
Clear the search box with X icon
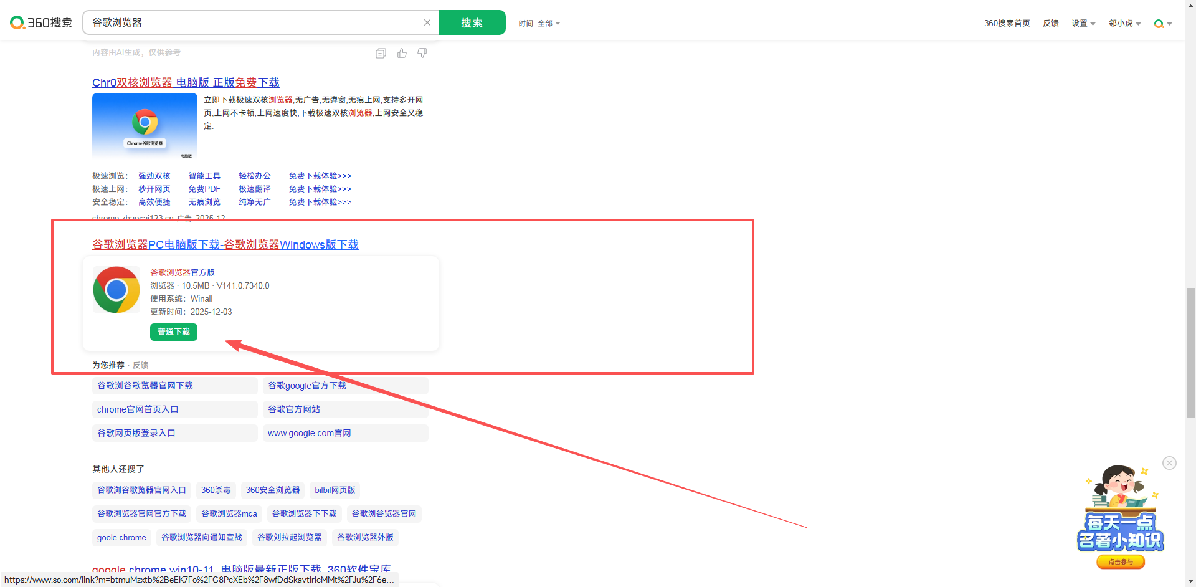(x=427, y=22)
